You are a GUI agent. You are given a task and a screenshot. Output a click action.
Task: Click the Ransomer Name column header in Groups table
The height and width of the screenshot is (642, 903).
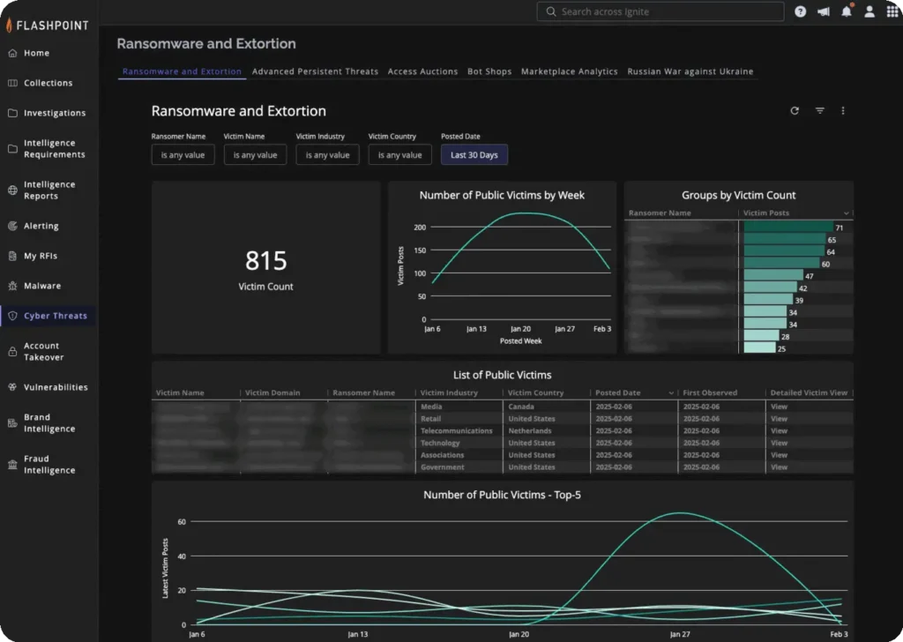tap(660, 213)
